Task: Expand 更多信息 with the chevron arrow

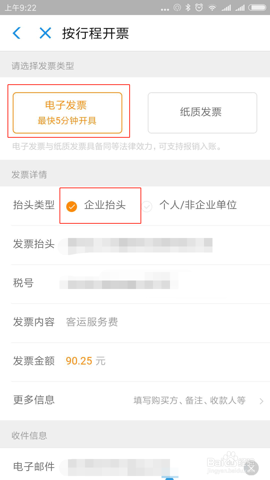Action: coord(261,401)
